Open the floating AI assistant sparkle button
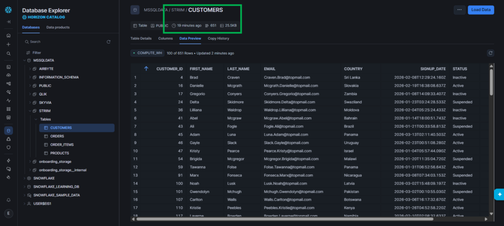 (499, 194)
